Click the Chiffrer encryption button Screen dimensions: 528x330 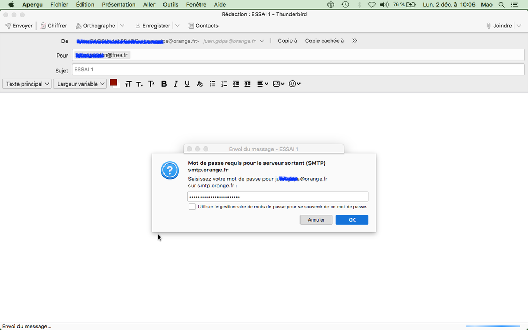click(x=53, y=26)
